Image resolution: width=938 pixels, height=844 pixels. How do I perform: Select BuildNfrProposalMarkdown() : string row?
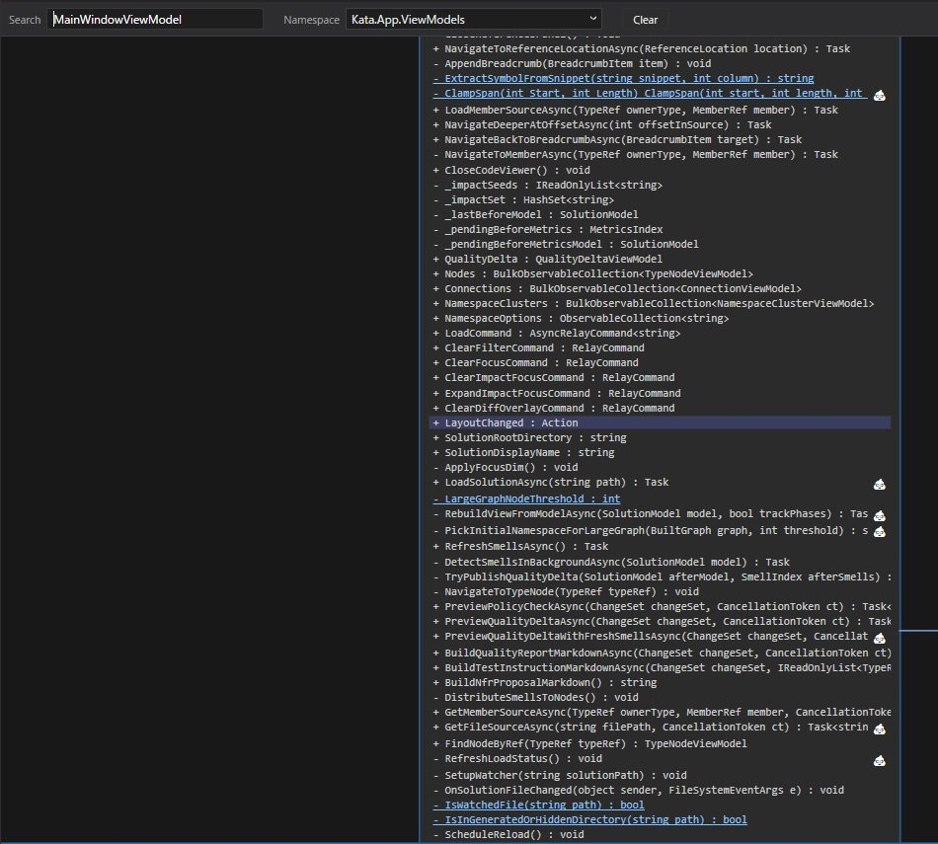[544, 683]
